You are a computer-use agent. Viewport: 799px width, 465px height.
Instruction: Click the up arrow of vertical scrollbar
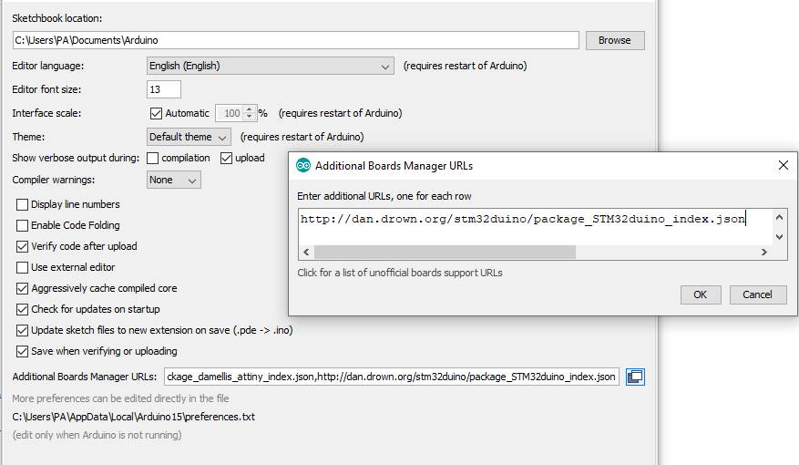coord(779,217)
